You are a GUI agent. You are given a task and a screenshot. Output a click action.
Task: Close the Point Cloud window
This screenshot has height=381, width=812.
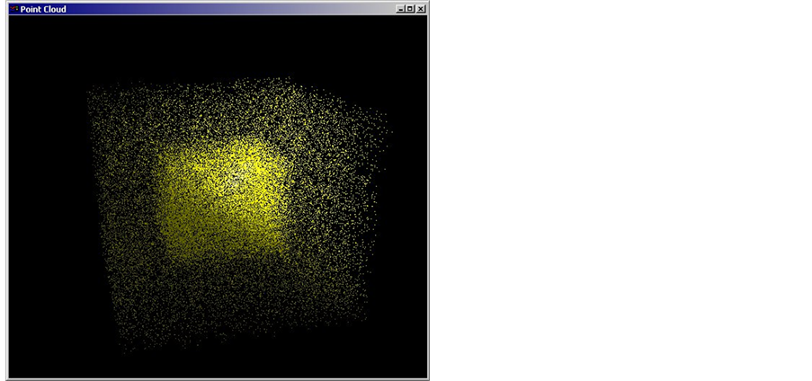tap(421, 9)
